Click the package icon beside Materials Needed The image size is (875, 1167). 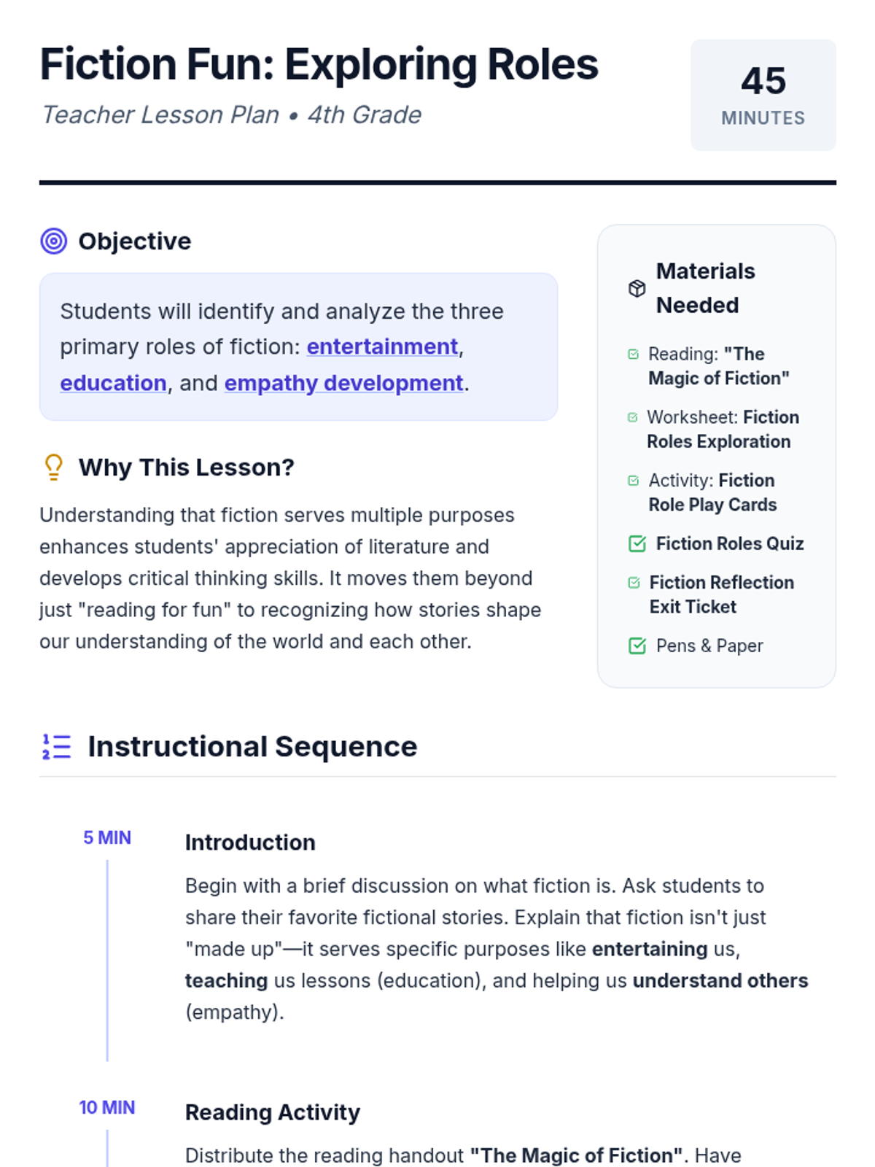coord(637,288)
